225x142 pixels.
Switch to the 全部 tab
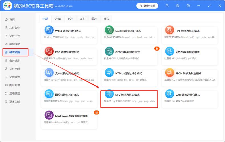tap(45, 19)
